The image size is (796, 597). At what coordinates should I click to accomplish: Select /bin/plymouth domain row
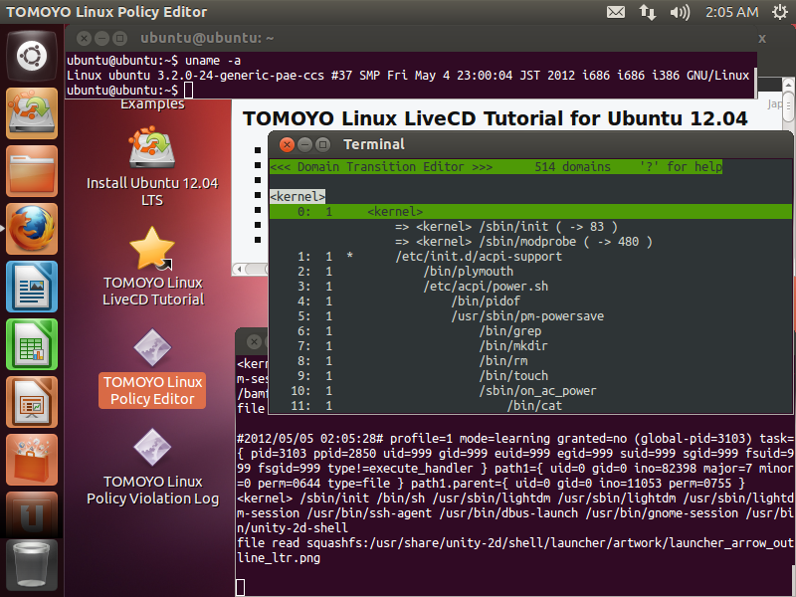pyautogui.click(x=530, y=271)
